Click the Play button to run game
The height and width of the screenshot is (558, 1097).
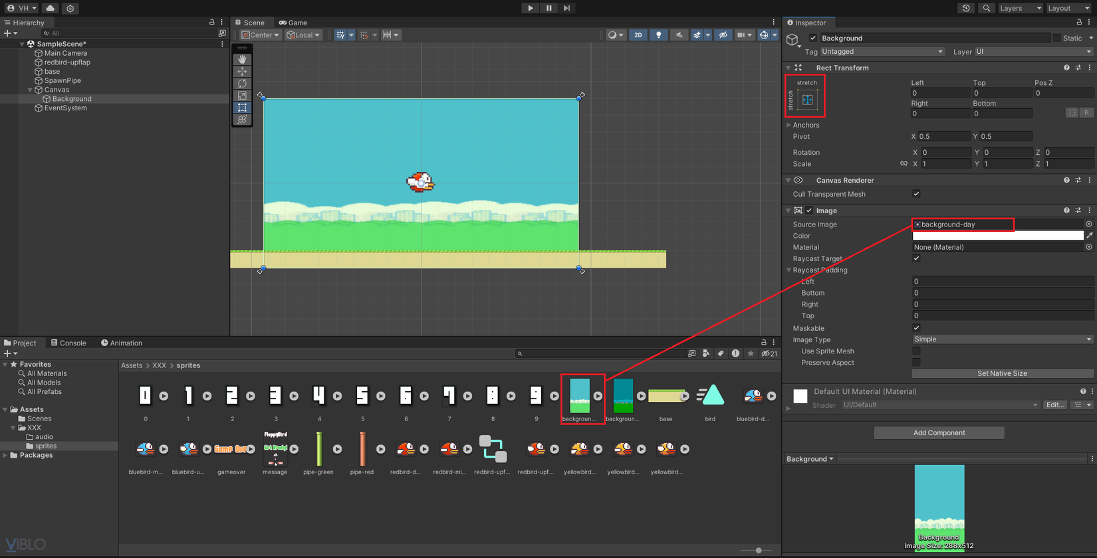[530, 8]
